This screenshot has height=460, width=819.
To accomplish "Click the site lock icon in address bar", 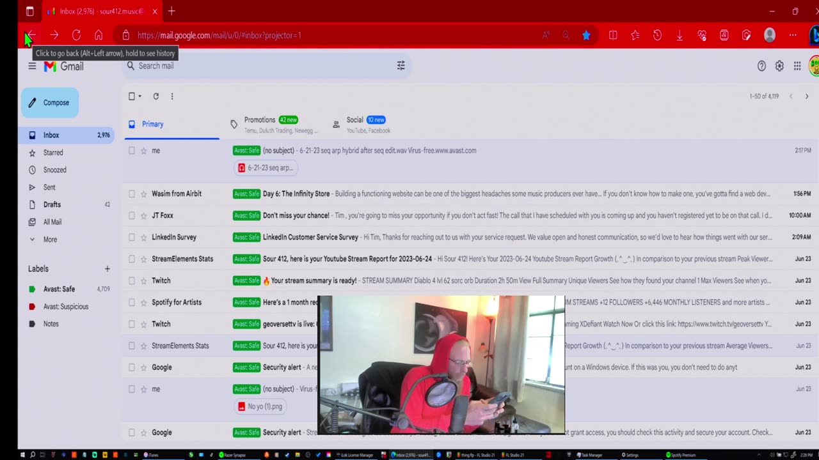I will pyautogui.click(x=126, y=36).
